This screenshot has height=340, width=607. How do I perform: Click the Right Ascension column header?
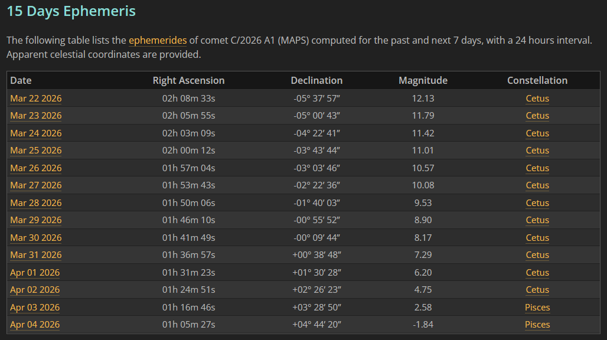188,80
